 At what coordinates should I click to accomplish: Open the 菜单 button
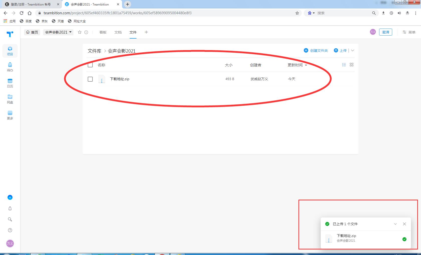coord(409,32)
